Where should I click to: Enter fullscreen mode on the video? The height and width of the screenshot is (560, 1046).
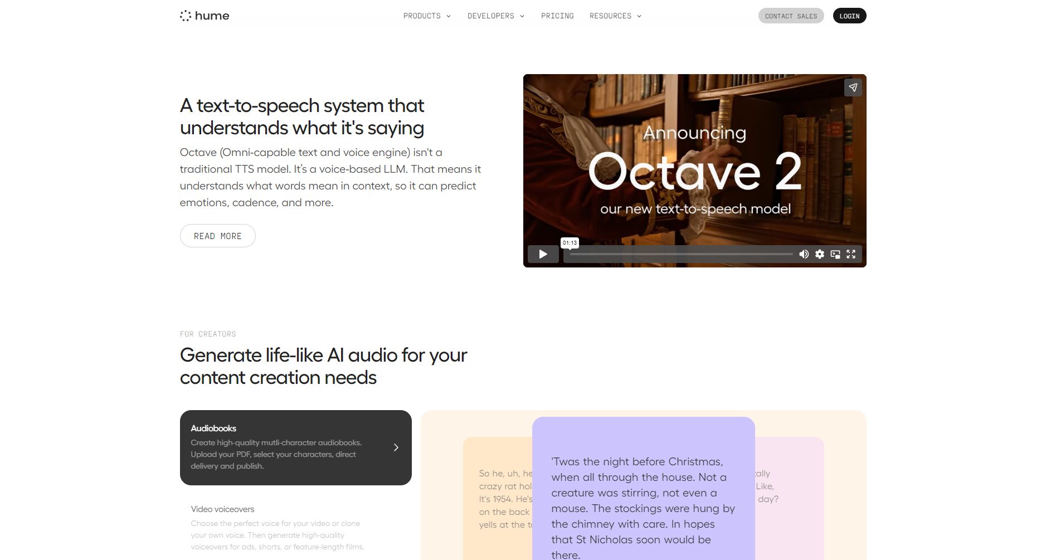point(851,254)
